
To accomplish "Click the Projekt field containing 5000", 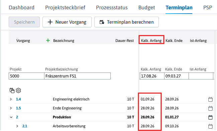I will (26, 76).
